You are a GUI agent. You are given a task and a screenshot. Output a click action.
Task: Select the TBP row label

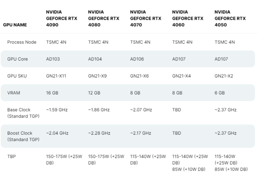click(x=11, y=156)
